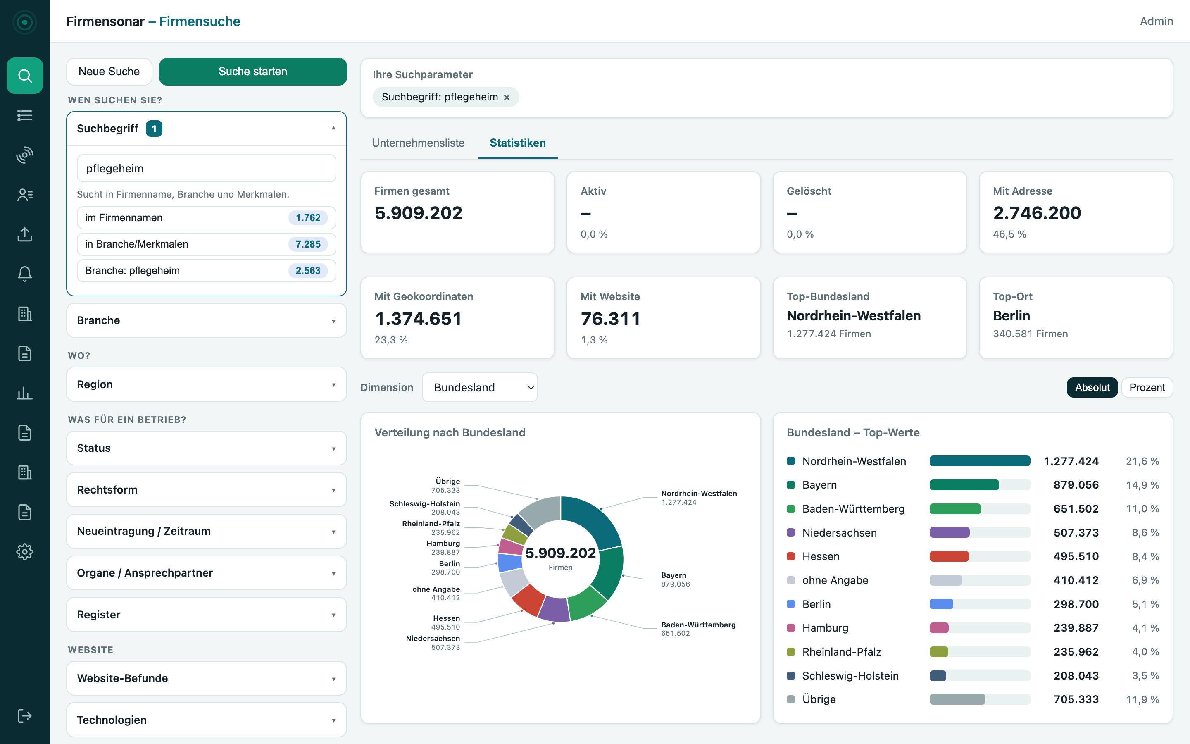The image size is (1190, 744).
Task: Collapse the Suchbegriff filter panel
Action: (207, 129)
